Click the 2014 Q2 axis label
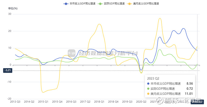Viewport: 207px width, 107px height. pos(29,102)
